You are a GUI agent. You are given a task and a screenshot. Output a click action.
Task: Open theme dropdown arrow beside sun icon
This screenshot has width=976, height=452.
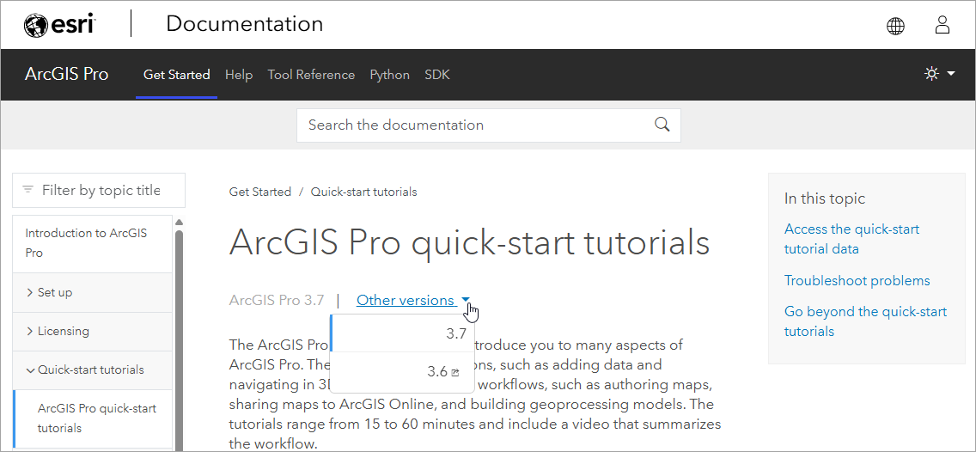pyautogui.click(x=950, y=74)
